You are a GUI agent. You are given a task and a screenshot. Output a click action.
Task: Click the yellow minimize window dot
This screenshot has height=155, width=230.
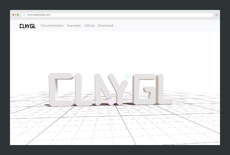(x=16, y=15)
